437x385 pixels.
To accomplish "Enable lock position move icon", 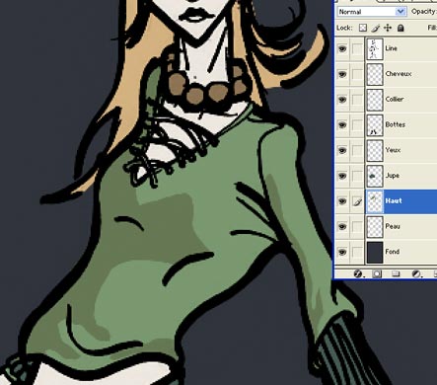I will pyautogui.click(x=388, y=28).
